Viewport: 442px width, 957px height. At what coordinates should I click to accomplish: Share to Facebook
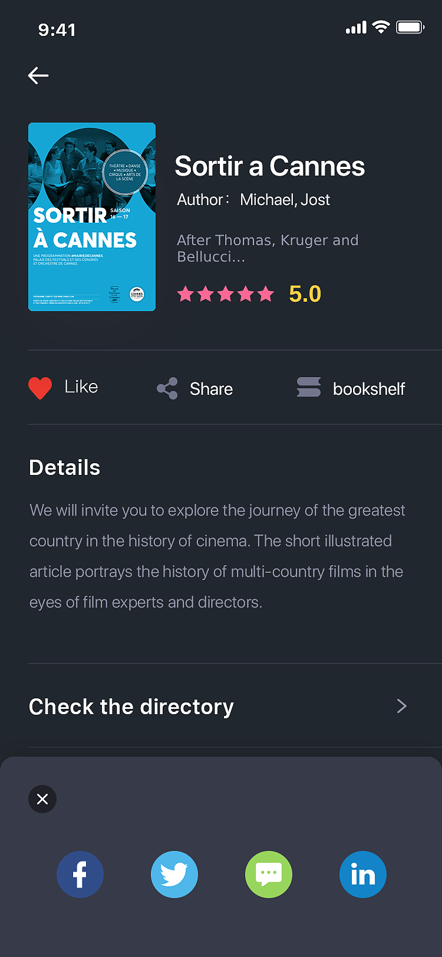80,874
